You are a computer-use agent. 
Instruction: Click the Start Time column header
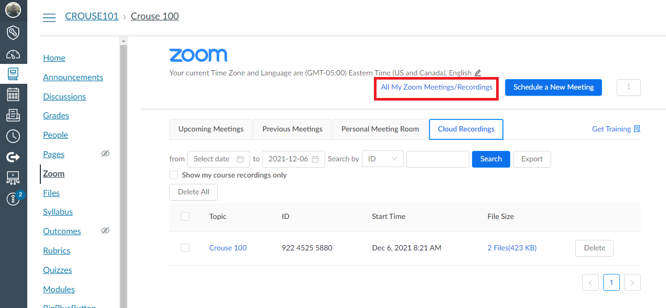click(389, 216)
